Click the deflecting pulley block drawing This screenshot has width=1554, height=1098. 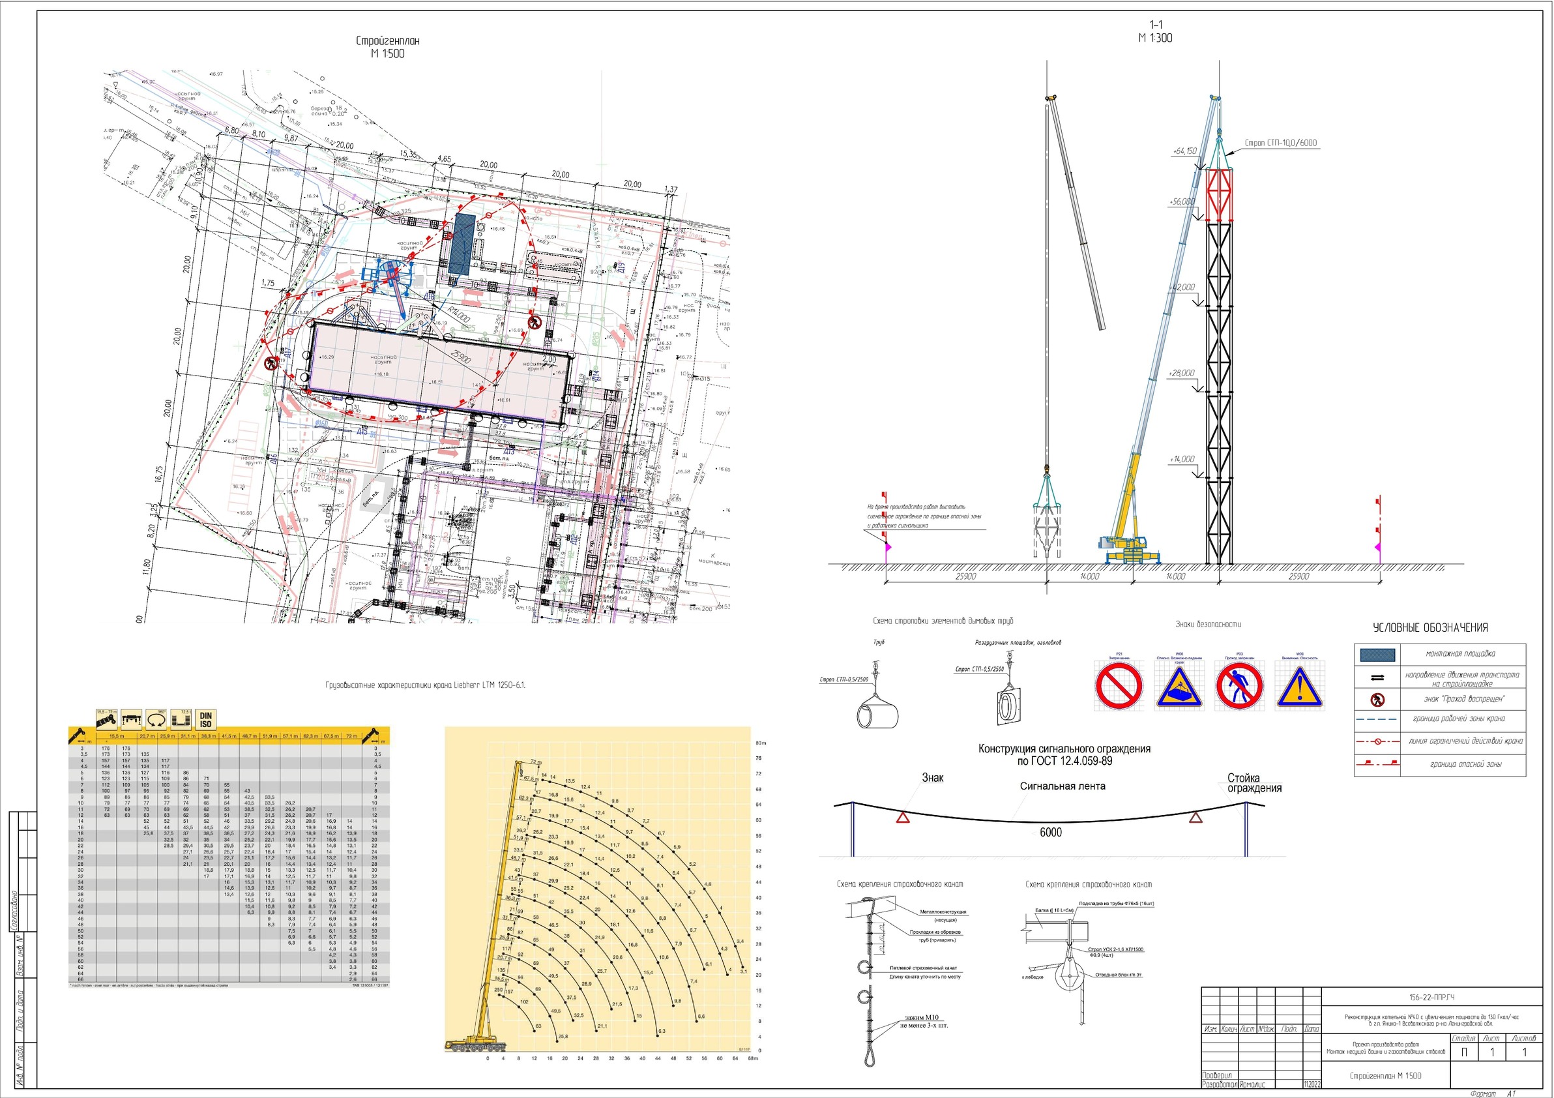pos(1072,975)
